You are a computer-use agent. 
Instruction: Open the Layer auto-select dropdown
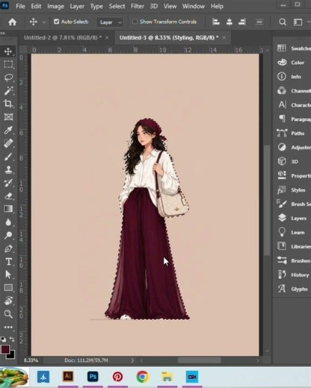110,22
